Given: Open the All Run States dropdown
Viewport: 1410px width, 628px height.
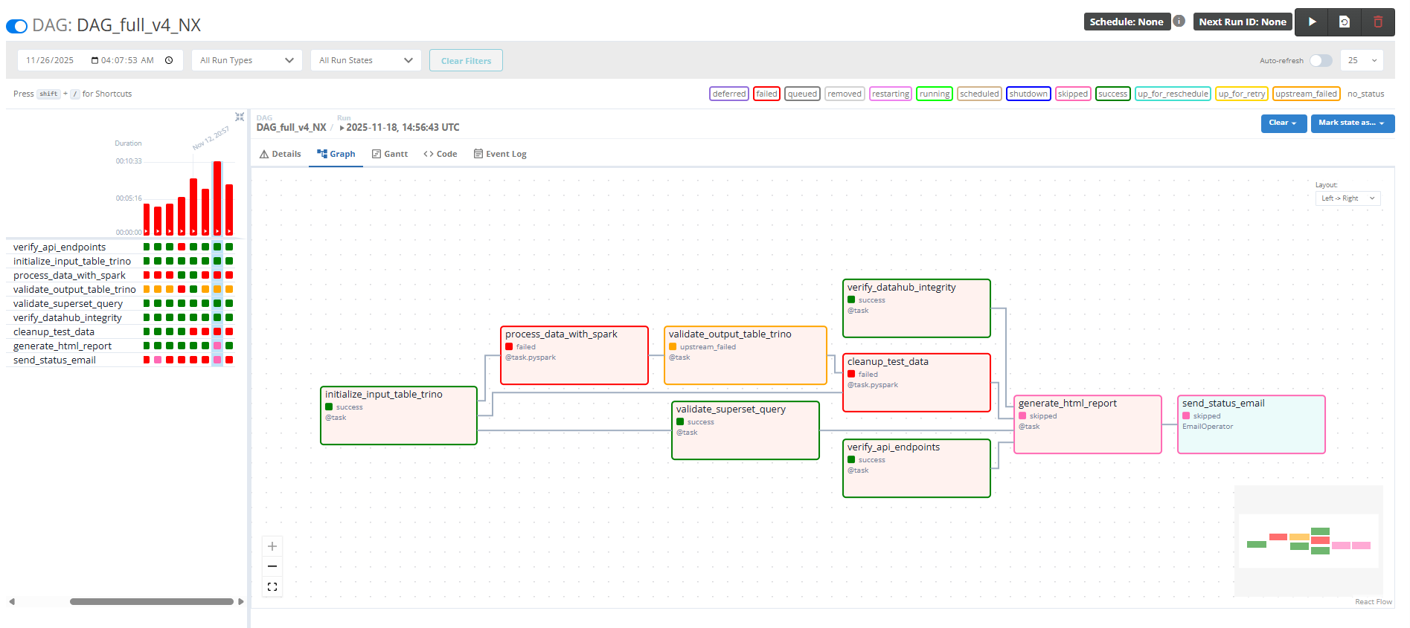Looking at the screenshot, I should (x=366, y=60).
